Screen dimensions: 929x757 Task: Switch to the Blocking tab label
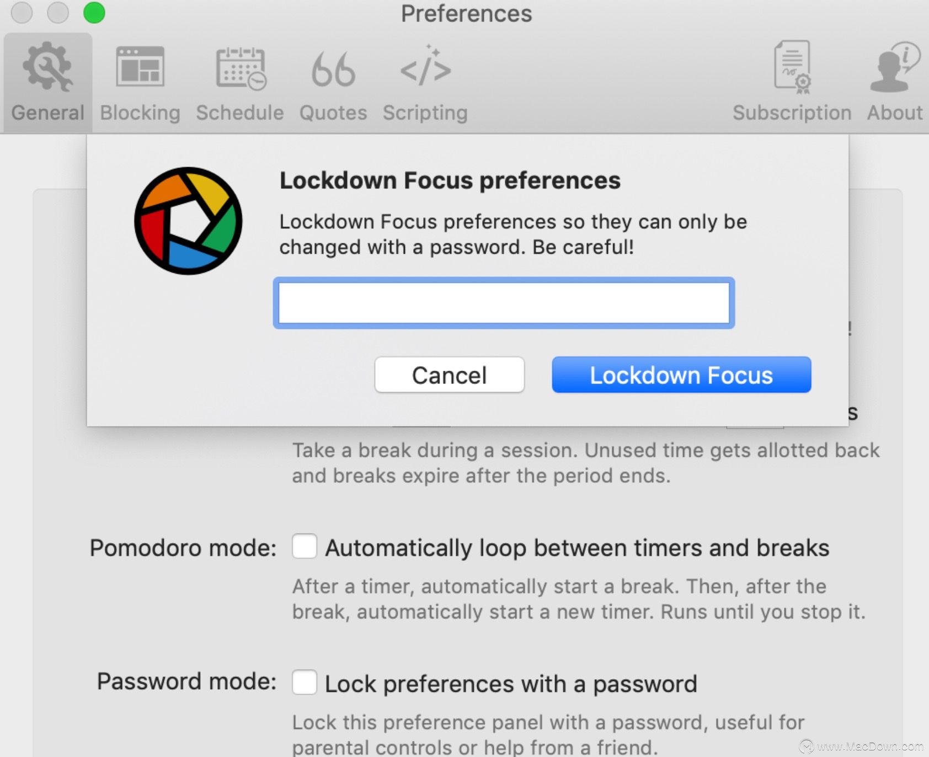[140, 113]
